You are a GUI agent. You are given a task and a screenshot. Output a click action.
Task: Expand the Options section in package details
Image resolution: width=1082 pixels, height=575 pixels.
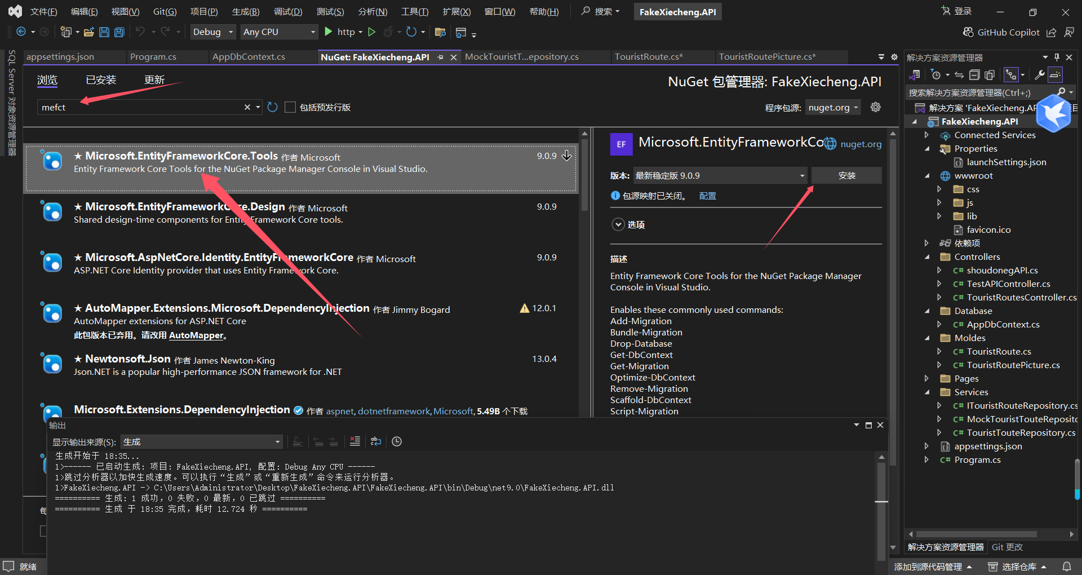pos(618,224)
